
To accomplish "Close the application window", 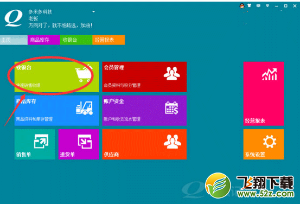I will coord(295,6).
